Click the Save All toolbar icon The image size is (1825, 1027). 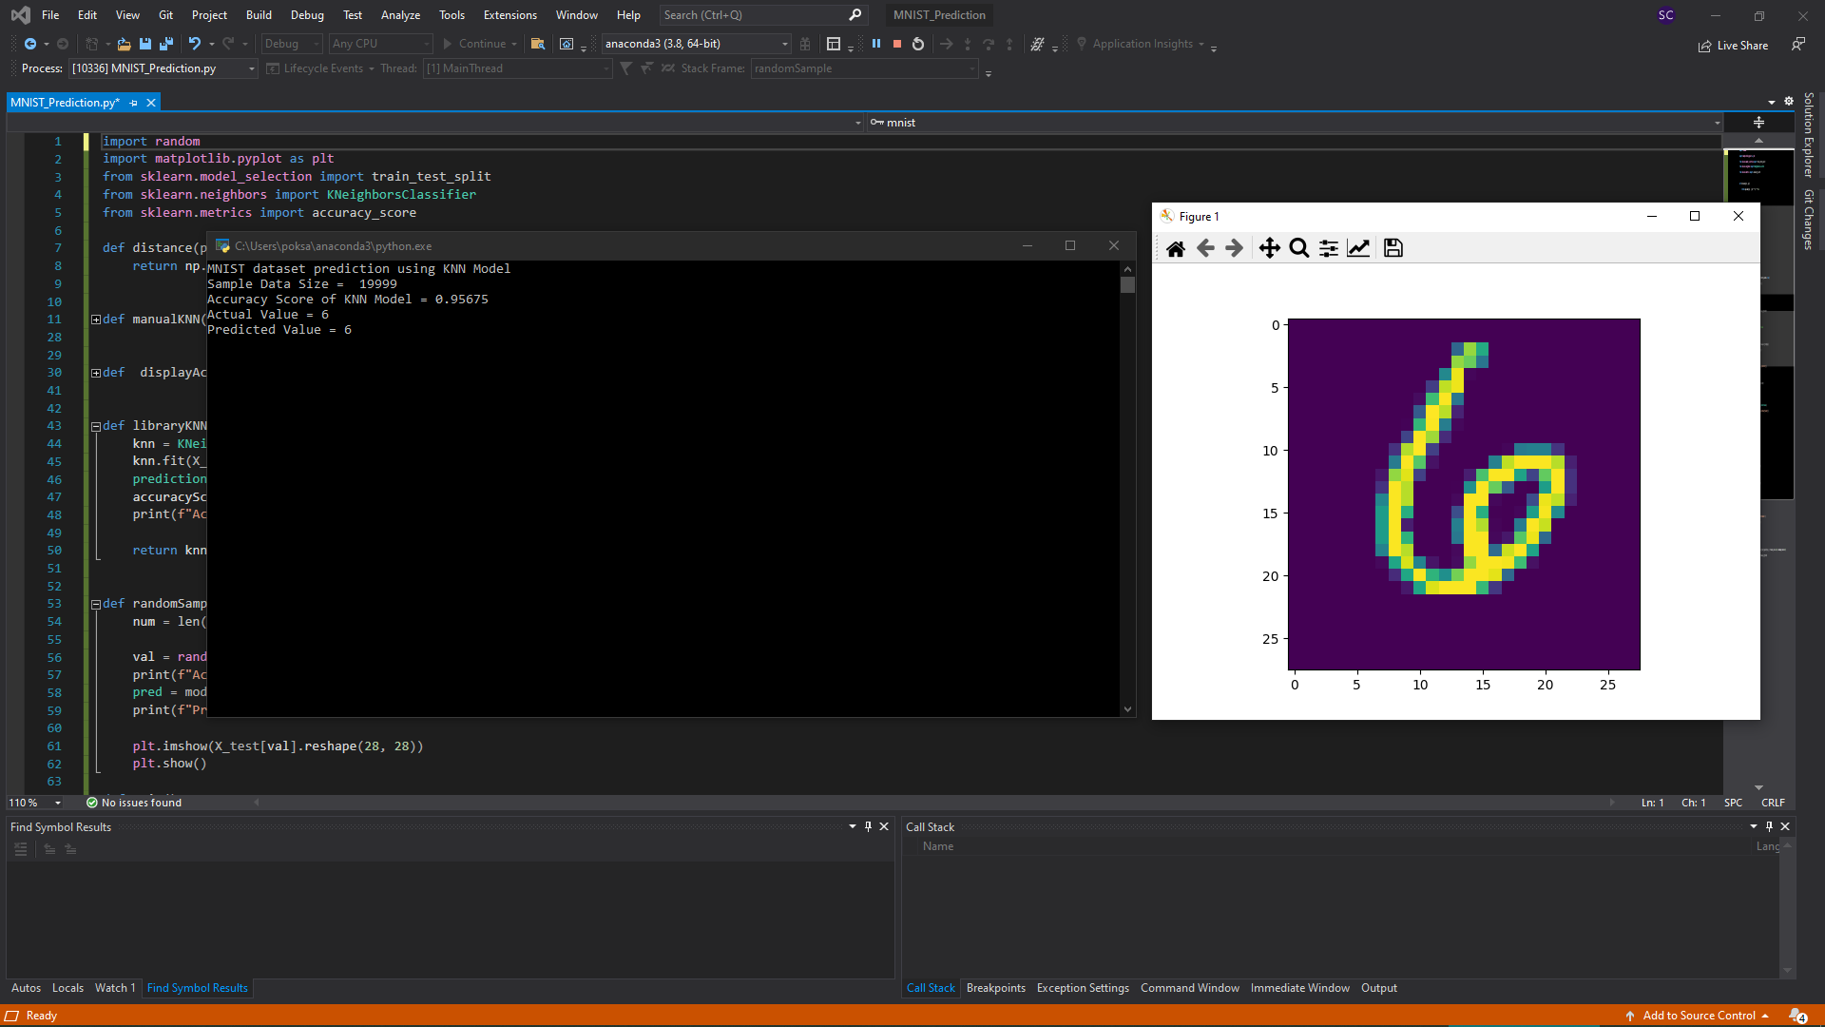click(166, 44)
